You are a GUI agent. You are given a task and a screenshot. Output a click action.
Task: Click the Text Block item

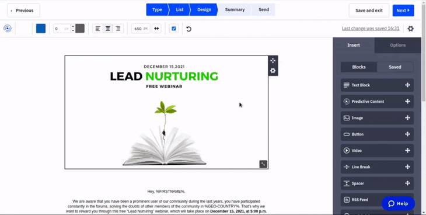pos(377,85)
